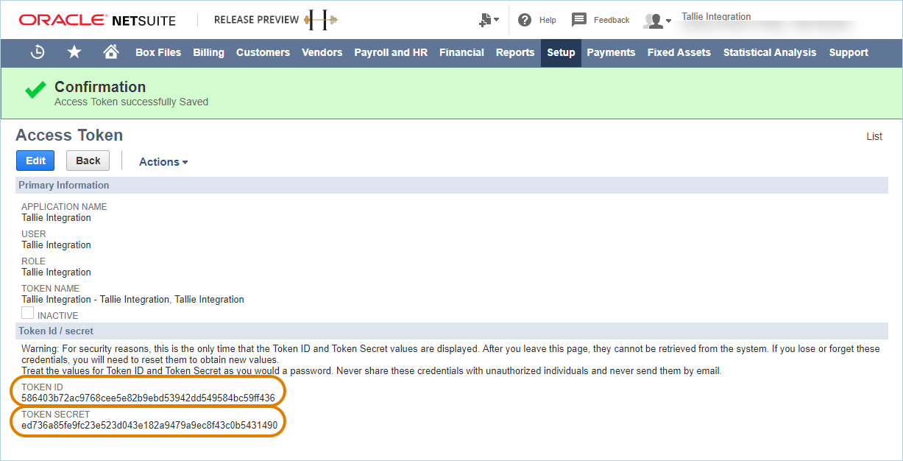Screen dimensions: 903x461
Task: Click the Token ID value
Action: [x=148, y=398]
